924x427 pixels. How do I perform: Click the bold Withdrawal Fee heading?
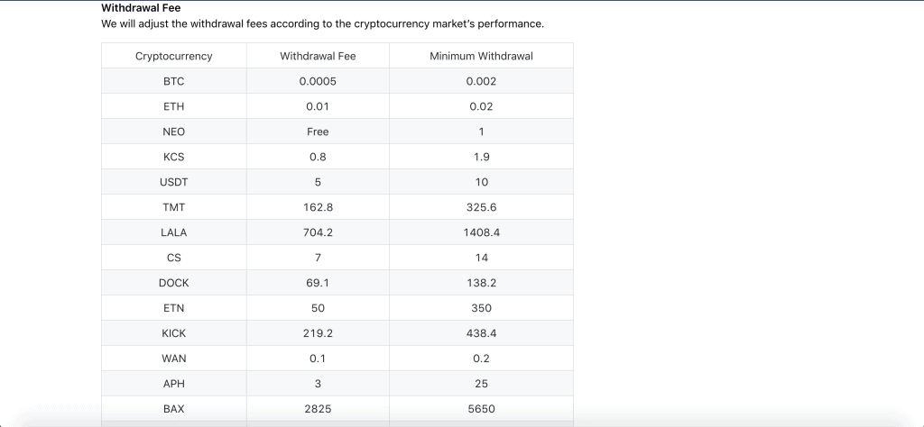[141, 8]
